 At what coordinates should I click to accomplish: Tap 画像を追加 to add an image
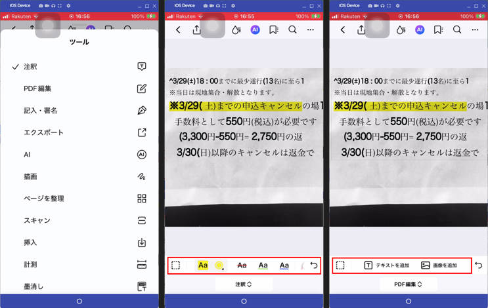439,265
